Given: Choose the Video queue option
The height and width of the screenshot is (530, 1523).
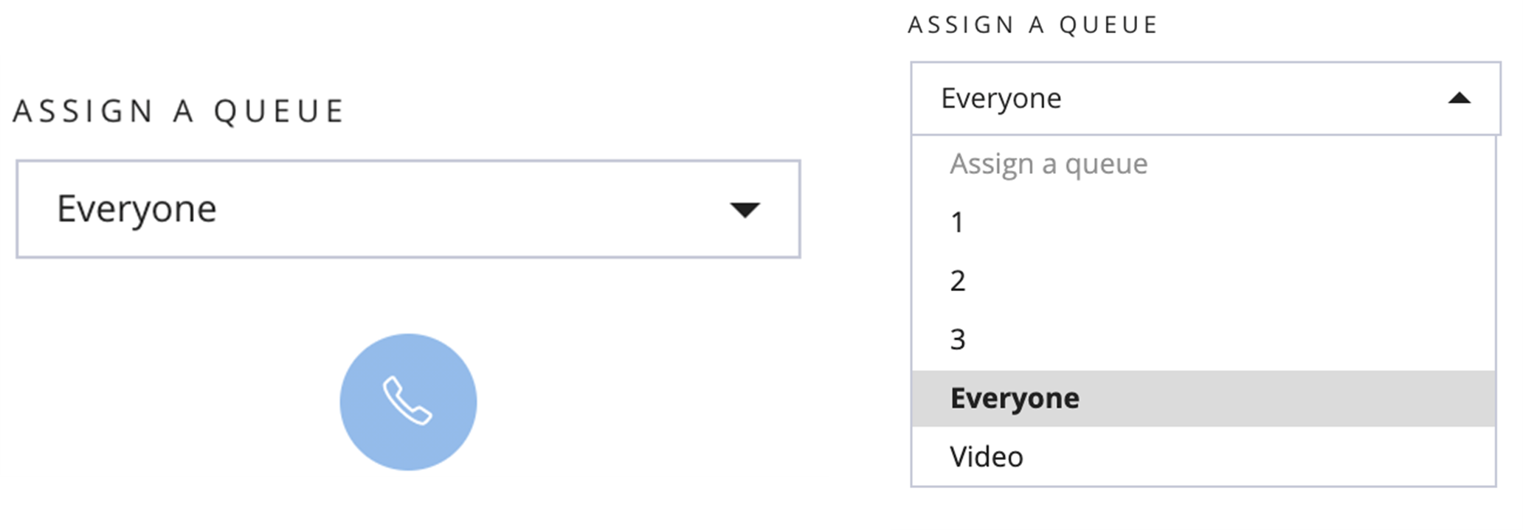Looking at the screenshot, I should coord(1203,457).
